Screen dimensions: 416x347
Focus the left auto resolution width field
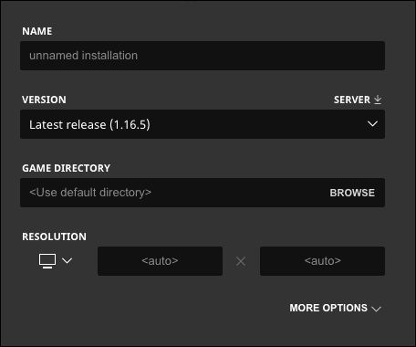(160, 261)
